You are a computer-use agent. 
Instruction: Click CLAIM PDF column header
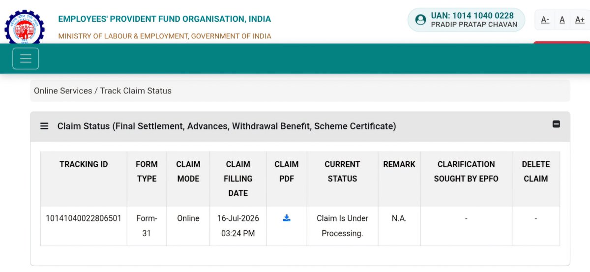point(287,179)
